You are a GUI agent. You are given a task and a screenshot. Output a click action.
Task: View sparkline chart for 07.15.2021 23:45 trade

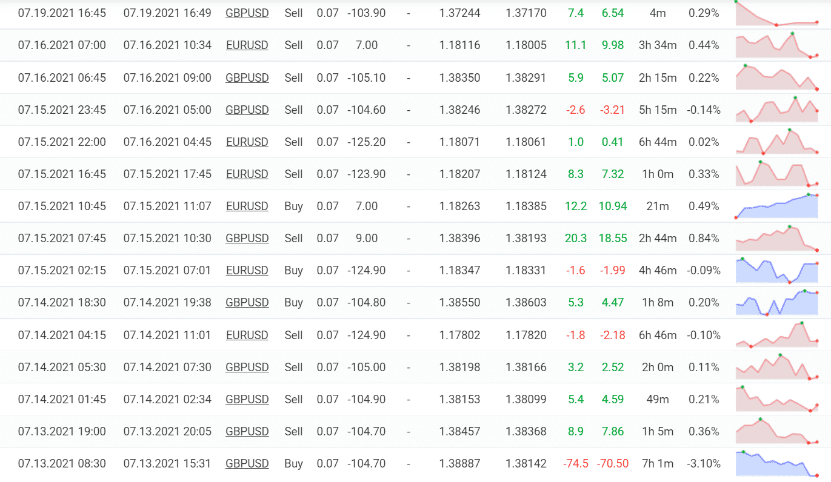777,109
